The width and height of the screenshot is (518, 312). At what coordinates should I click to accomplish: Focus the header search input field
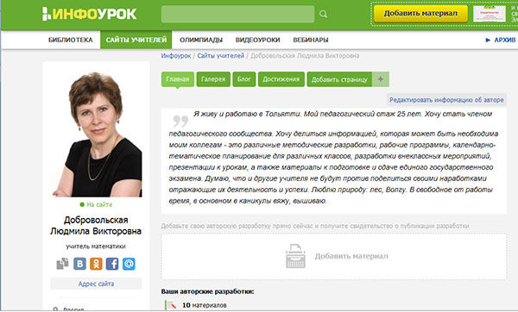(238, 14)
